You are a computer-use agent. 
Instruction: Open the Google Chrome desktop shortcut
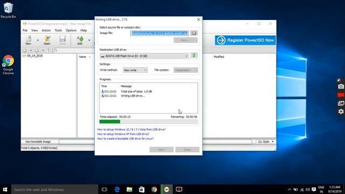click(x=8, y=65)
